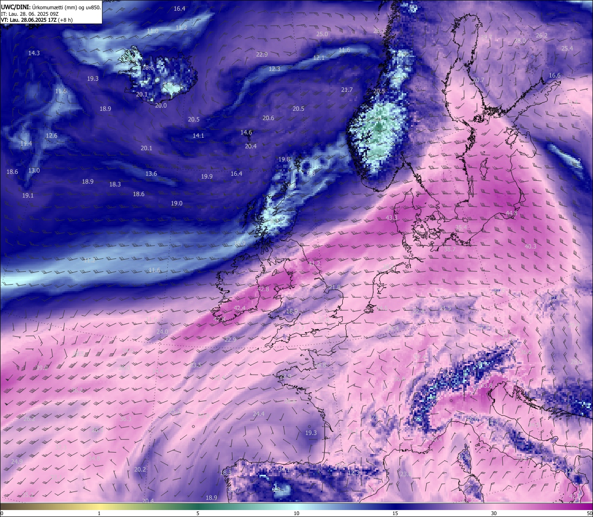Click yellow color scale segment above 1
The width and height of the screenshot is (593, 517).
pyautogui.click(x=99, y=506)
